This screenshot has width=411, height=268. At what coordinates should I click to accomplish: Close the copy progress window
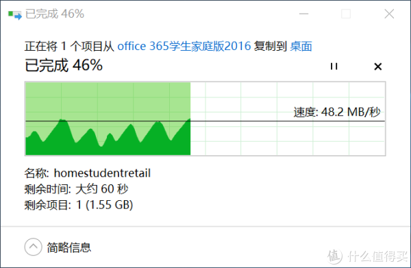389,14
